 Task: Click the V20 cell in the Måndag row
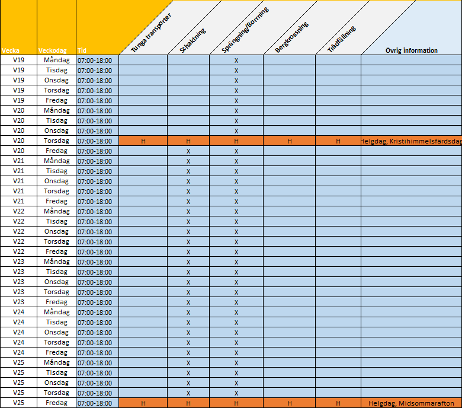pyautogui.click(x=18, y=111)
